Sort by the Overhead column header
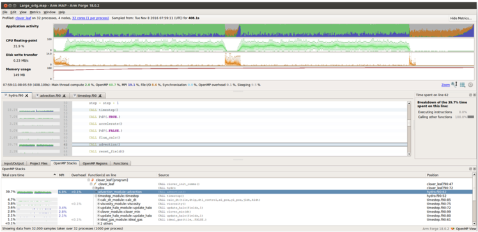The width and height of the screenshot is (478, 232). (79, 175)
